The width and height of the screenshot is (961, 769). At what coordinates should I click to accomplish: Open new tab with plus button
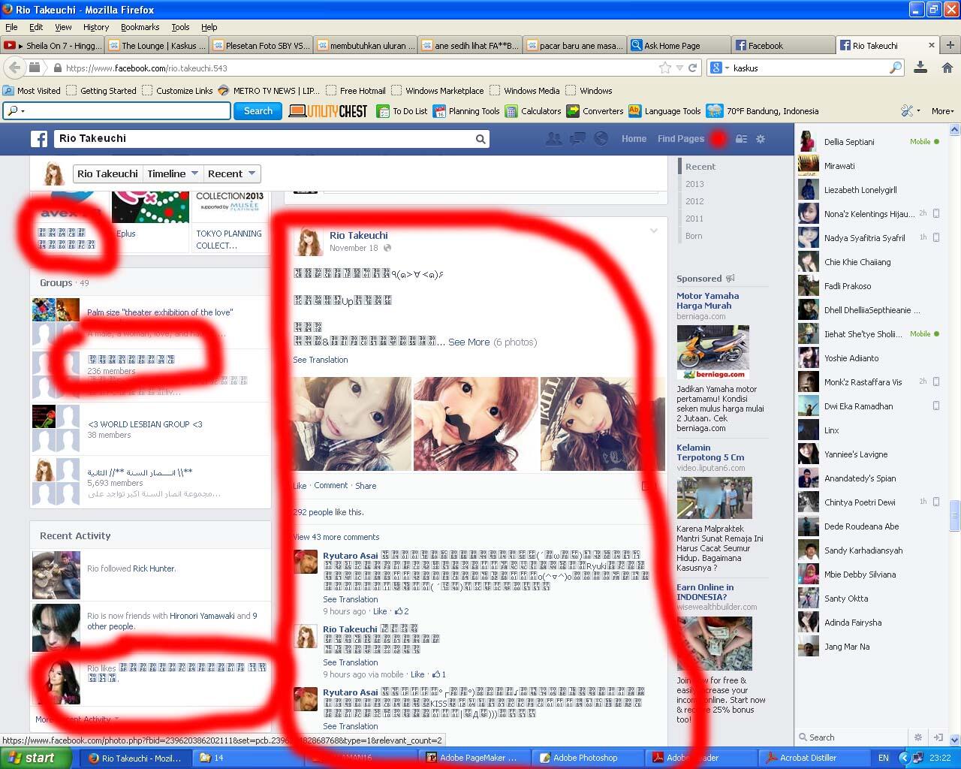[950, 45]
